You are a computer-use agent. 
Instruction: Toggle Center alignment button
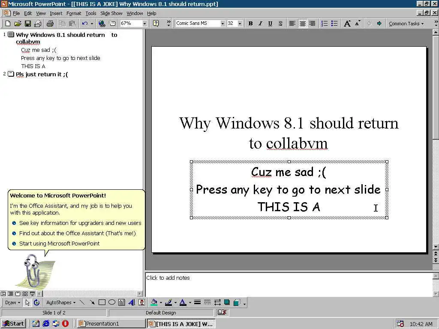point(302,24)
